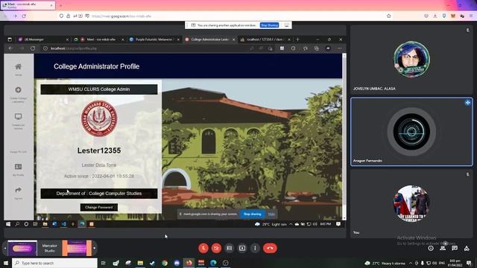Click the left arrow of the thumbnail strip
477x268 pixels.
pos(4,248)
